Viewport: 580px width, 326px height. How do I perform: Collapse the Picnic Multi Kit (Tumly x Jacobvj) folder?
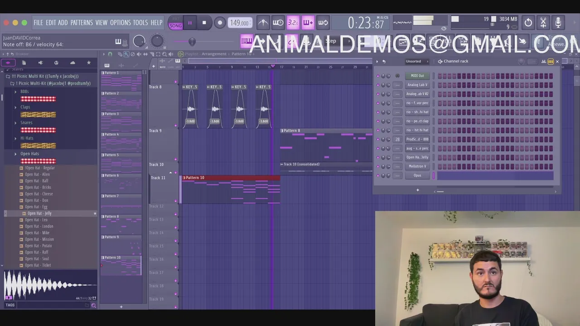45,76
